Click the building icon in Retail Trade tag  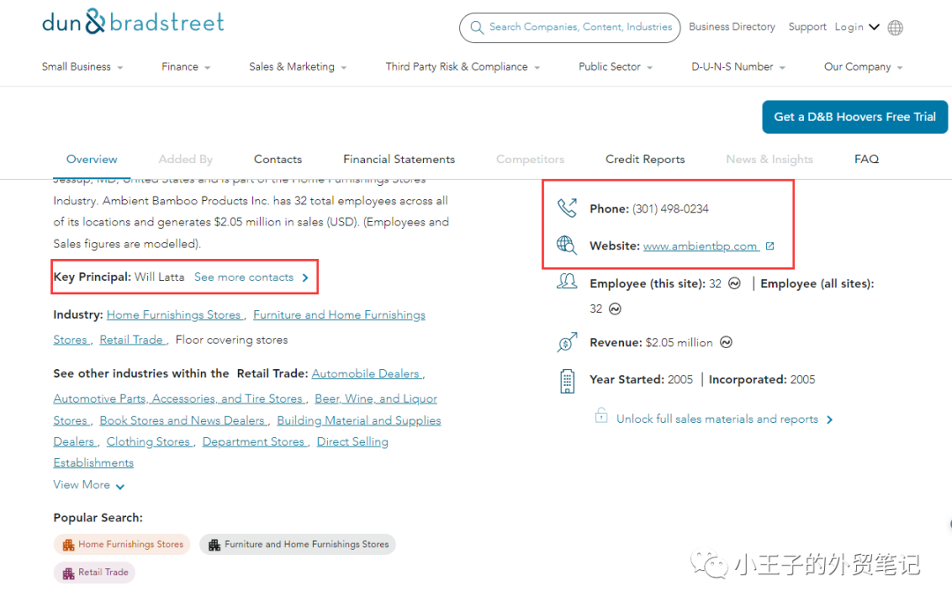[68, 573]
